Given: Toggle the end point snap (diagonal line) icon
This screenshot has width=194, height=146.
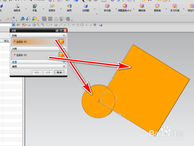Looking at the screenshot, I should click(61, 25).
